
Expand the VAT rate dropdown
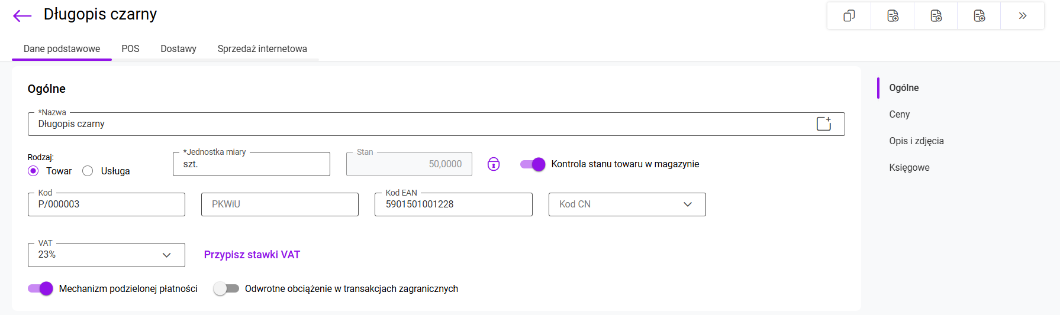coord(107,255)
